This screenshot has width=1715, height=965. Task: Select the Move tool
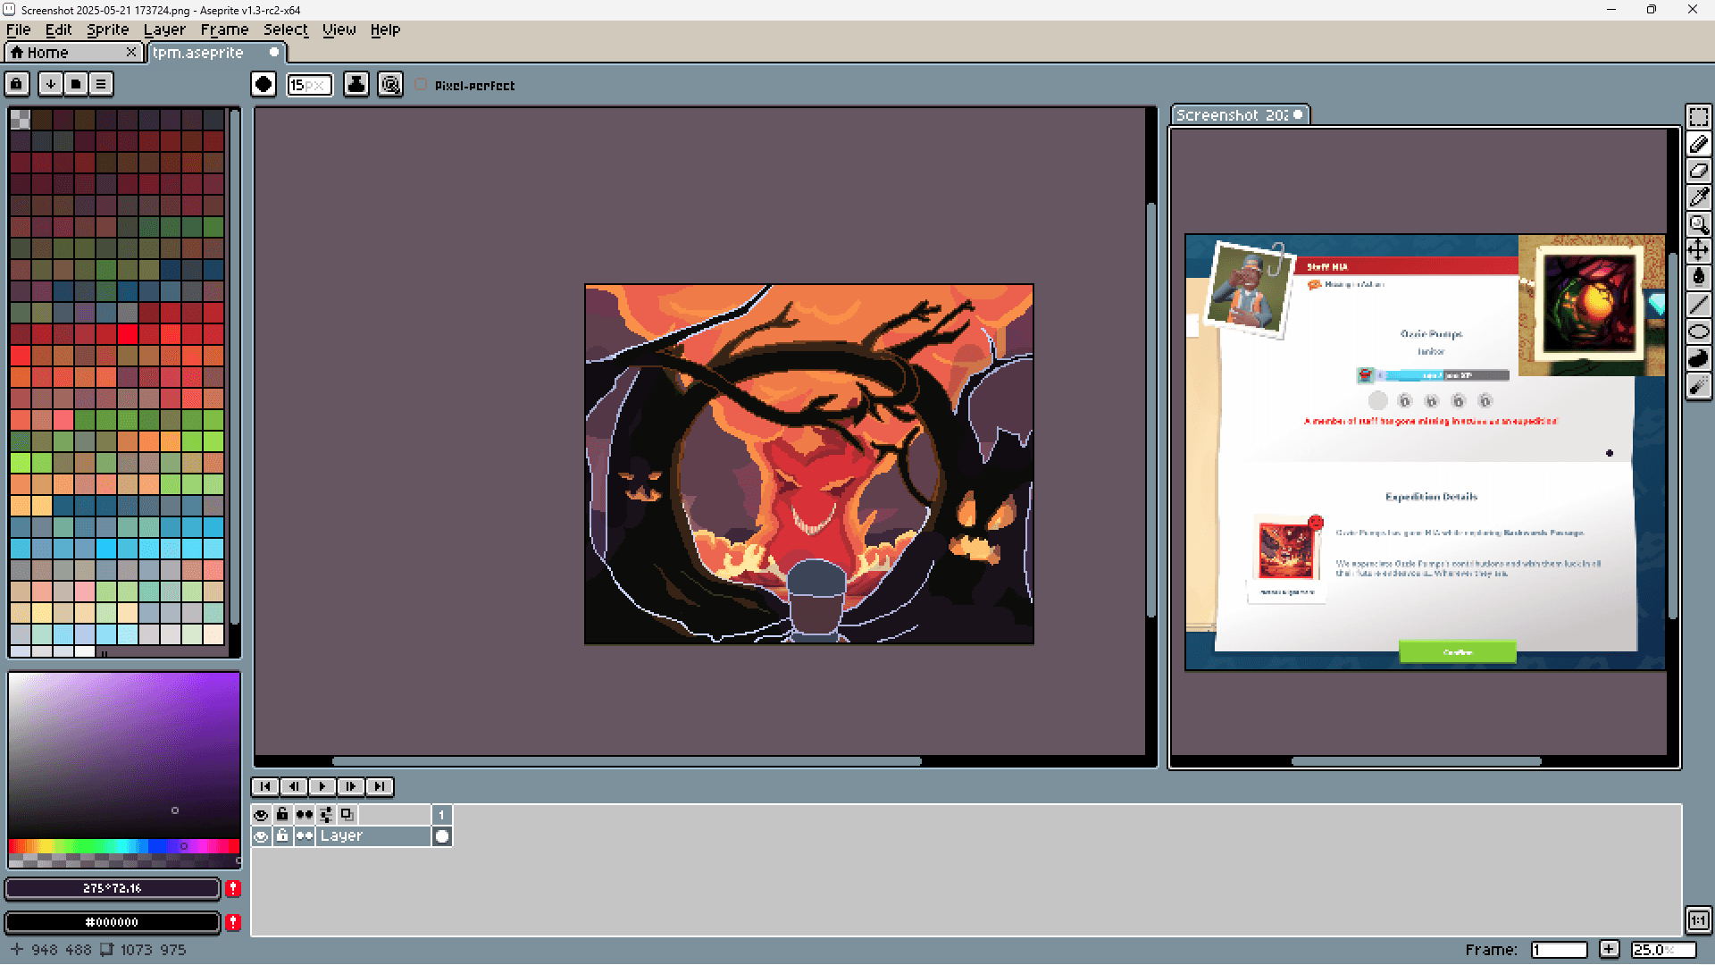click(x=1698, y=251)
